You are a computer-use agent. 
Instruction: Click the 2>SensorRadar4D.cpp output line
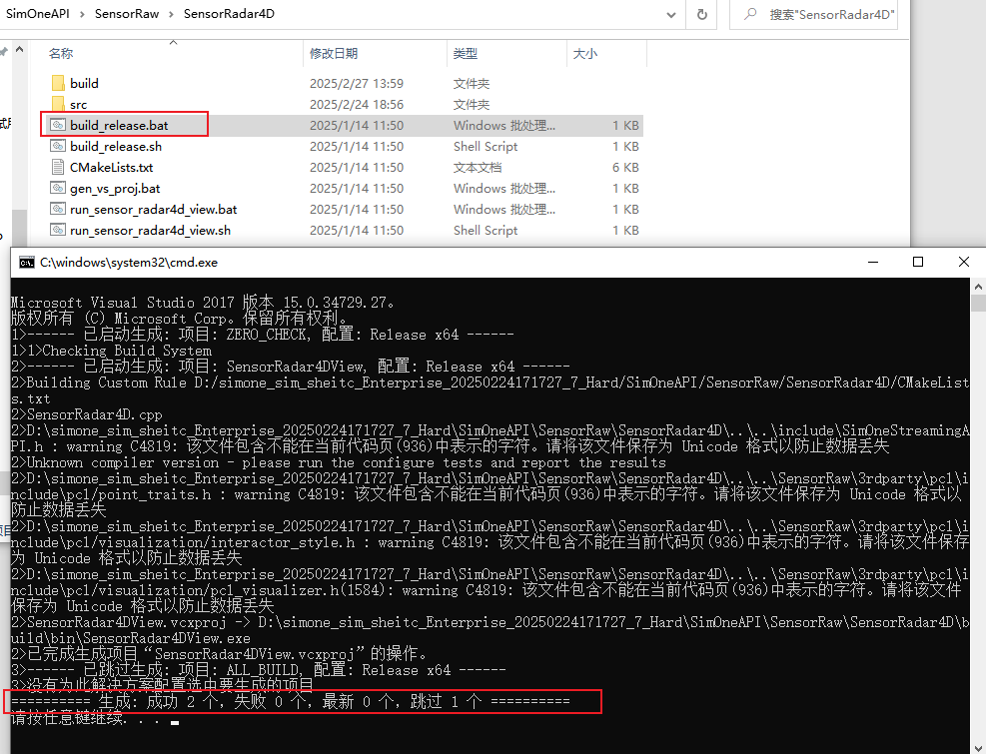pyautogui.click(x=87, y=414)
